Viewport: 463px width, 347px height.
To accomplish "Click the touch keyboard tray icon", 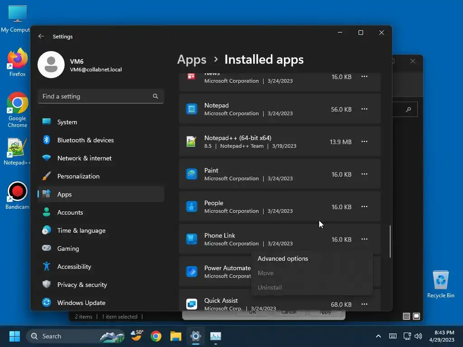I will coord(393,336).
